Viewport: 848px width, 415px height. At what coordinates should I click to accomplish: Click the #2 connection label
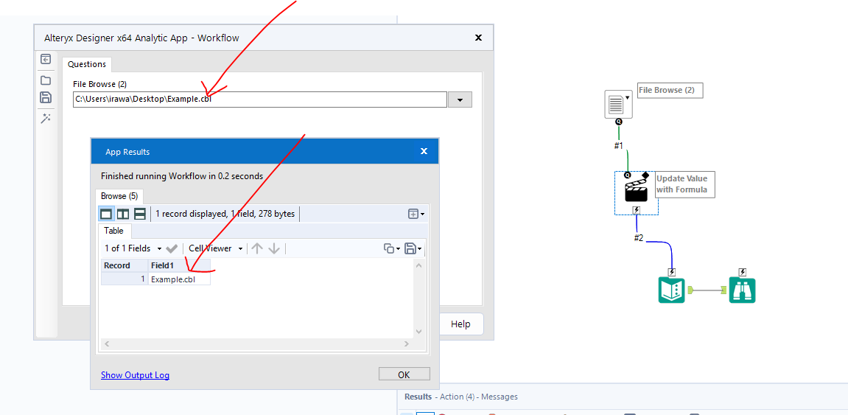639,238
